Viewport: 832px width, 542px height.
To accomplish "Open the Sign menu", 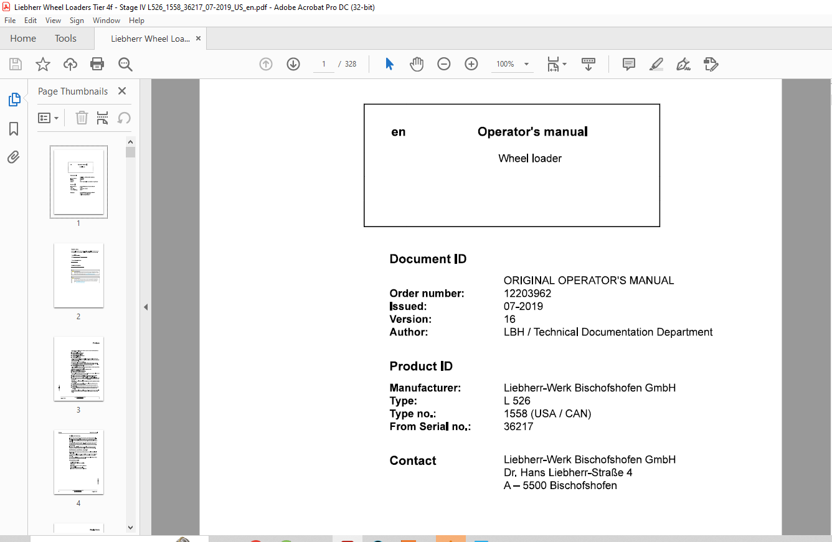I will (x=77, y=21).
